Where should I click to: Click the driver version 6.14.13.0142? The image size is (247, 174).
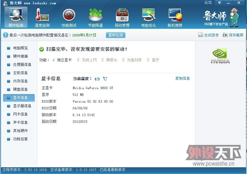click(x=84, y=115)
